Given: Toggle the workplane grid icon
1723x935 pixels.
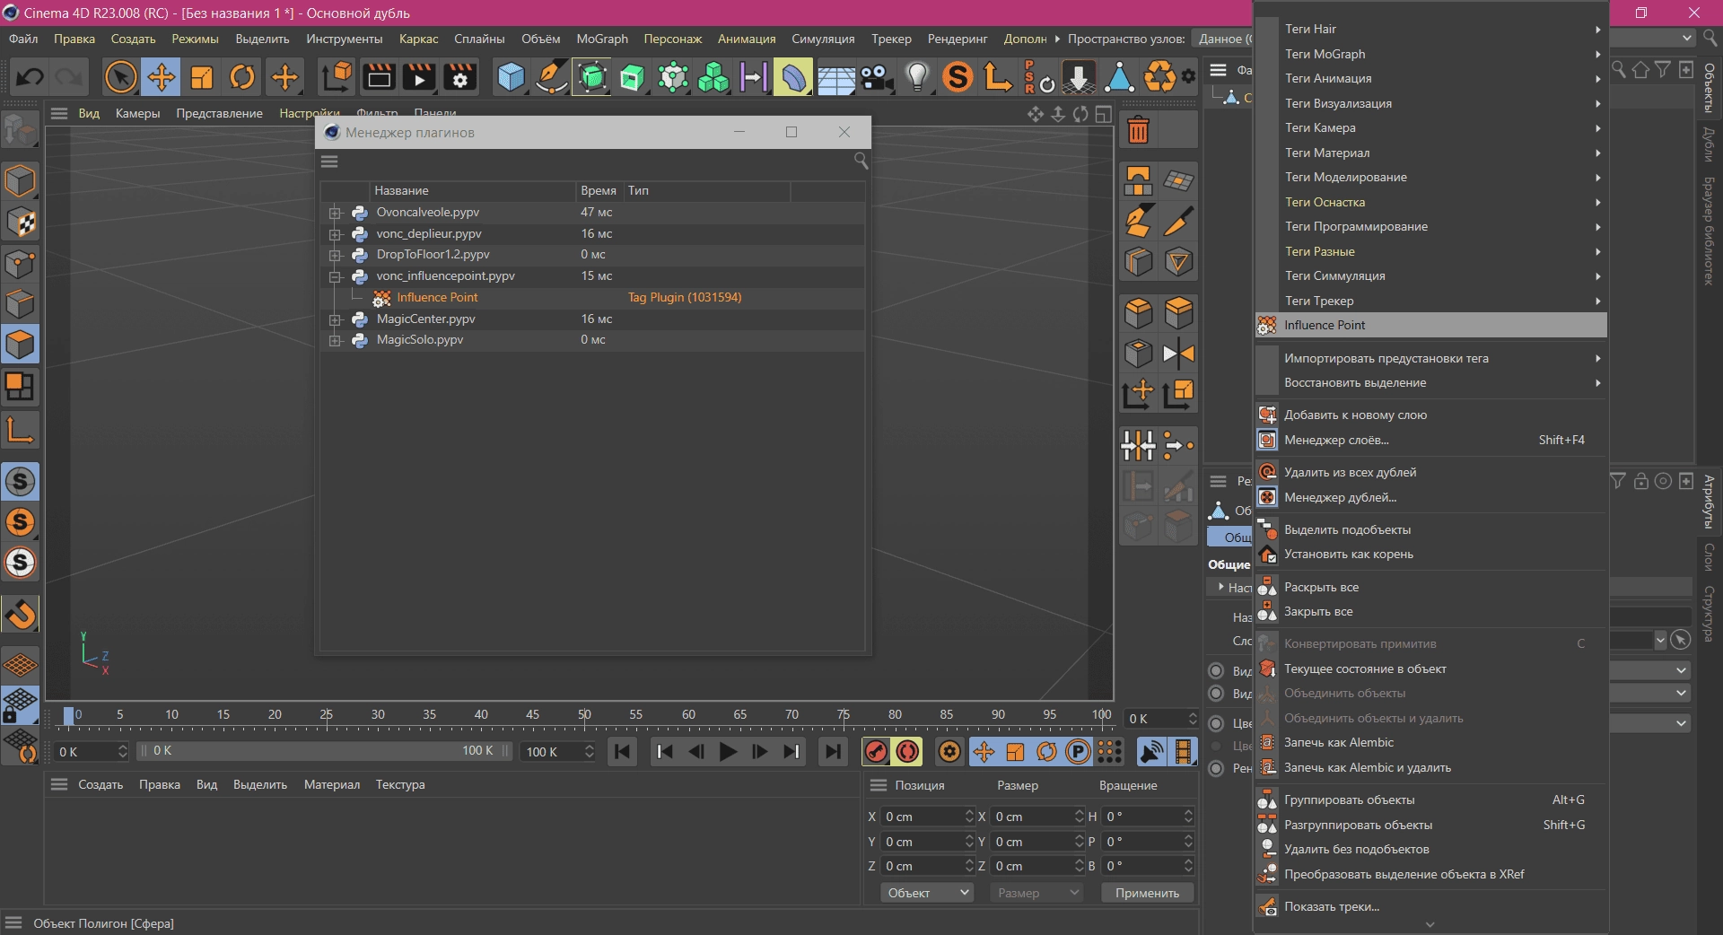Looking at the screenshot, I should [20, 664].
